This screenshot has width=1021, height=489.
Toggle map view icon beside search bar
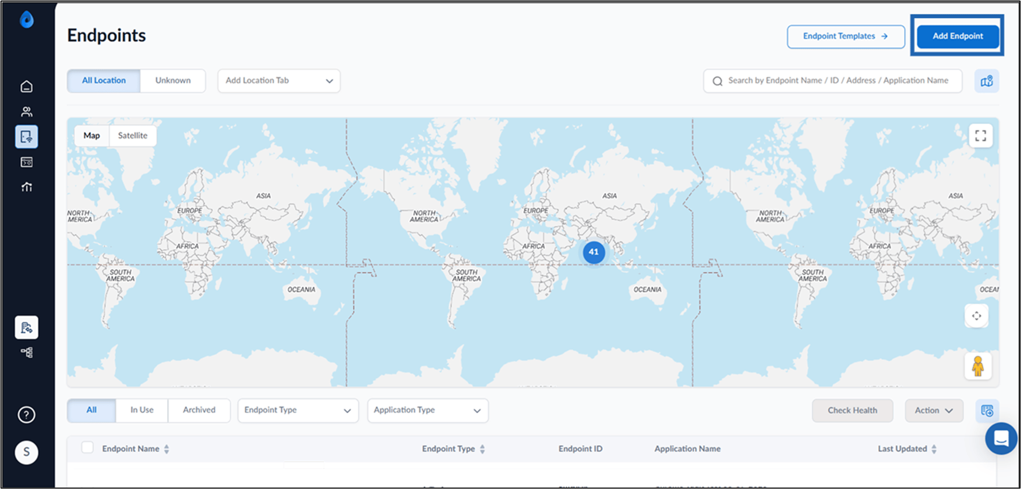987,81
